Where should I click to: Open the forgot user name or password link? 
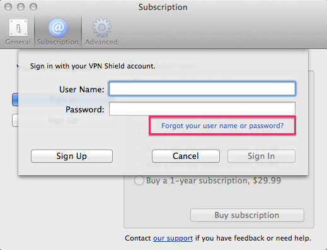pyautogui.click(x=222, y=126)
